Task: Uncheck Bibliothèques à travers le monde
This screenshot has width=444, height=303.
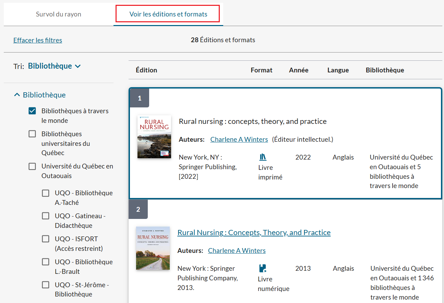Action: (x=32, y=111)
